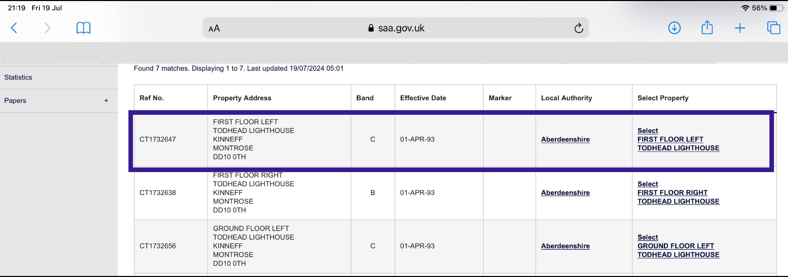This screenshot has width=788, height=277.
Task: Tap the saa.gov.uk address field
Action: (x=396, y=28)
